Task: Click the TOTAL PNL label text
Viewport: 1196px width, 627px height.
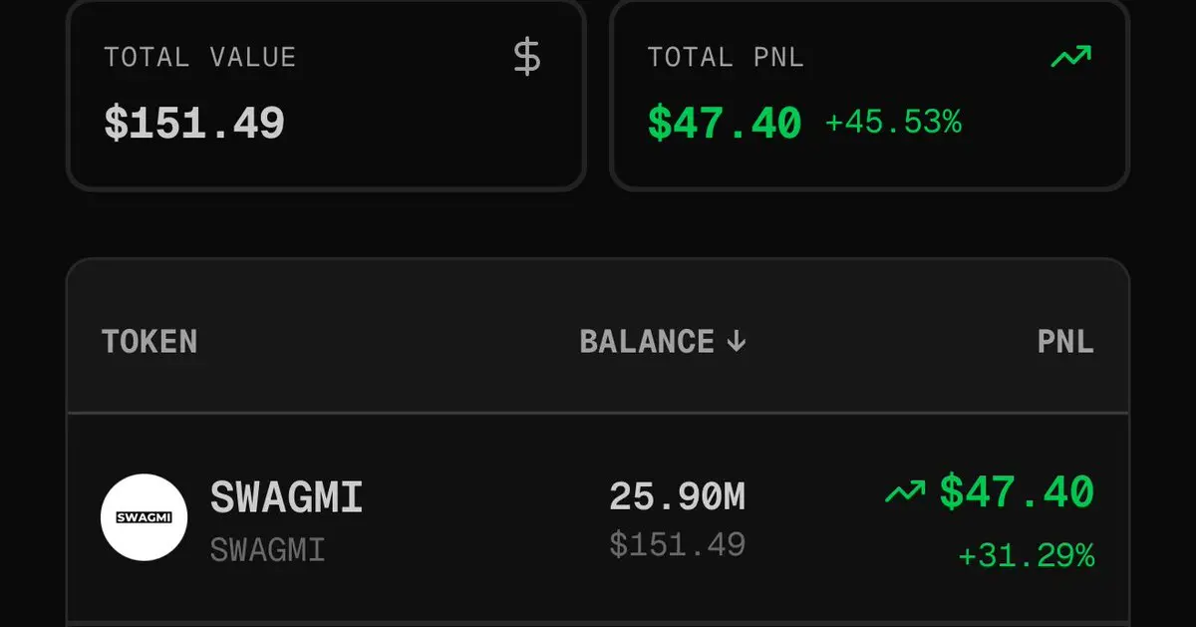Action: pyautogui.click(x=725, y=57)
